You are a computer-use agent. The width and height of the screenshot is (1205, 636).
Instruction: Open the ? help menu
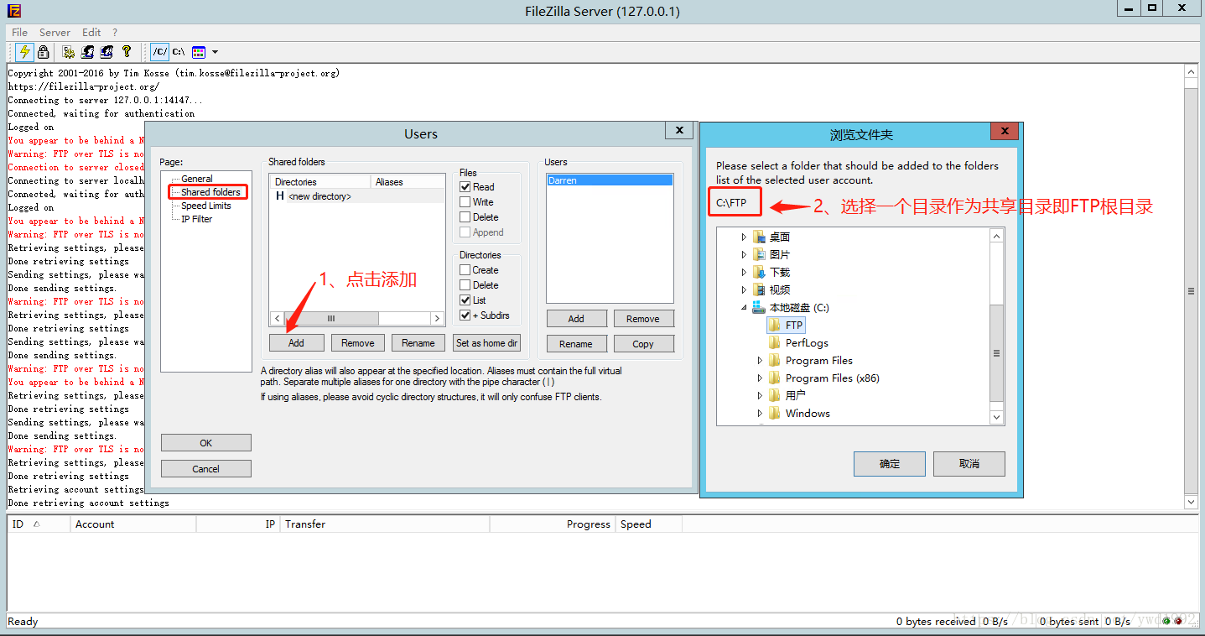[115, 32]
